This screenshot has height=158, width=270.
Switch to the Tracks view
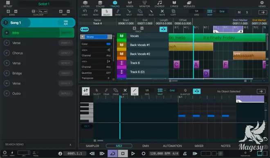pos(115,4)
